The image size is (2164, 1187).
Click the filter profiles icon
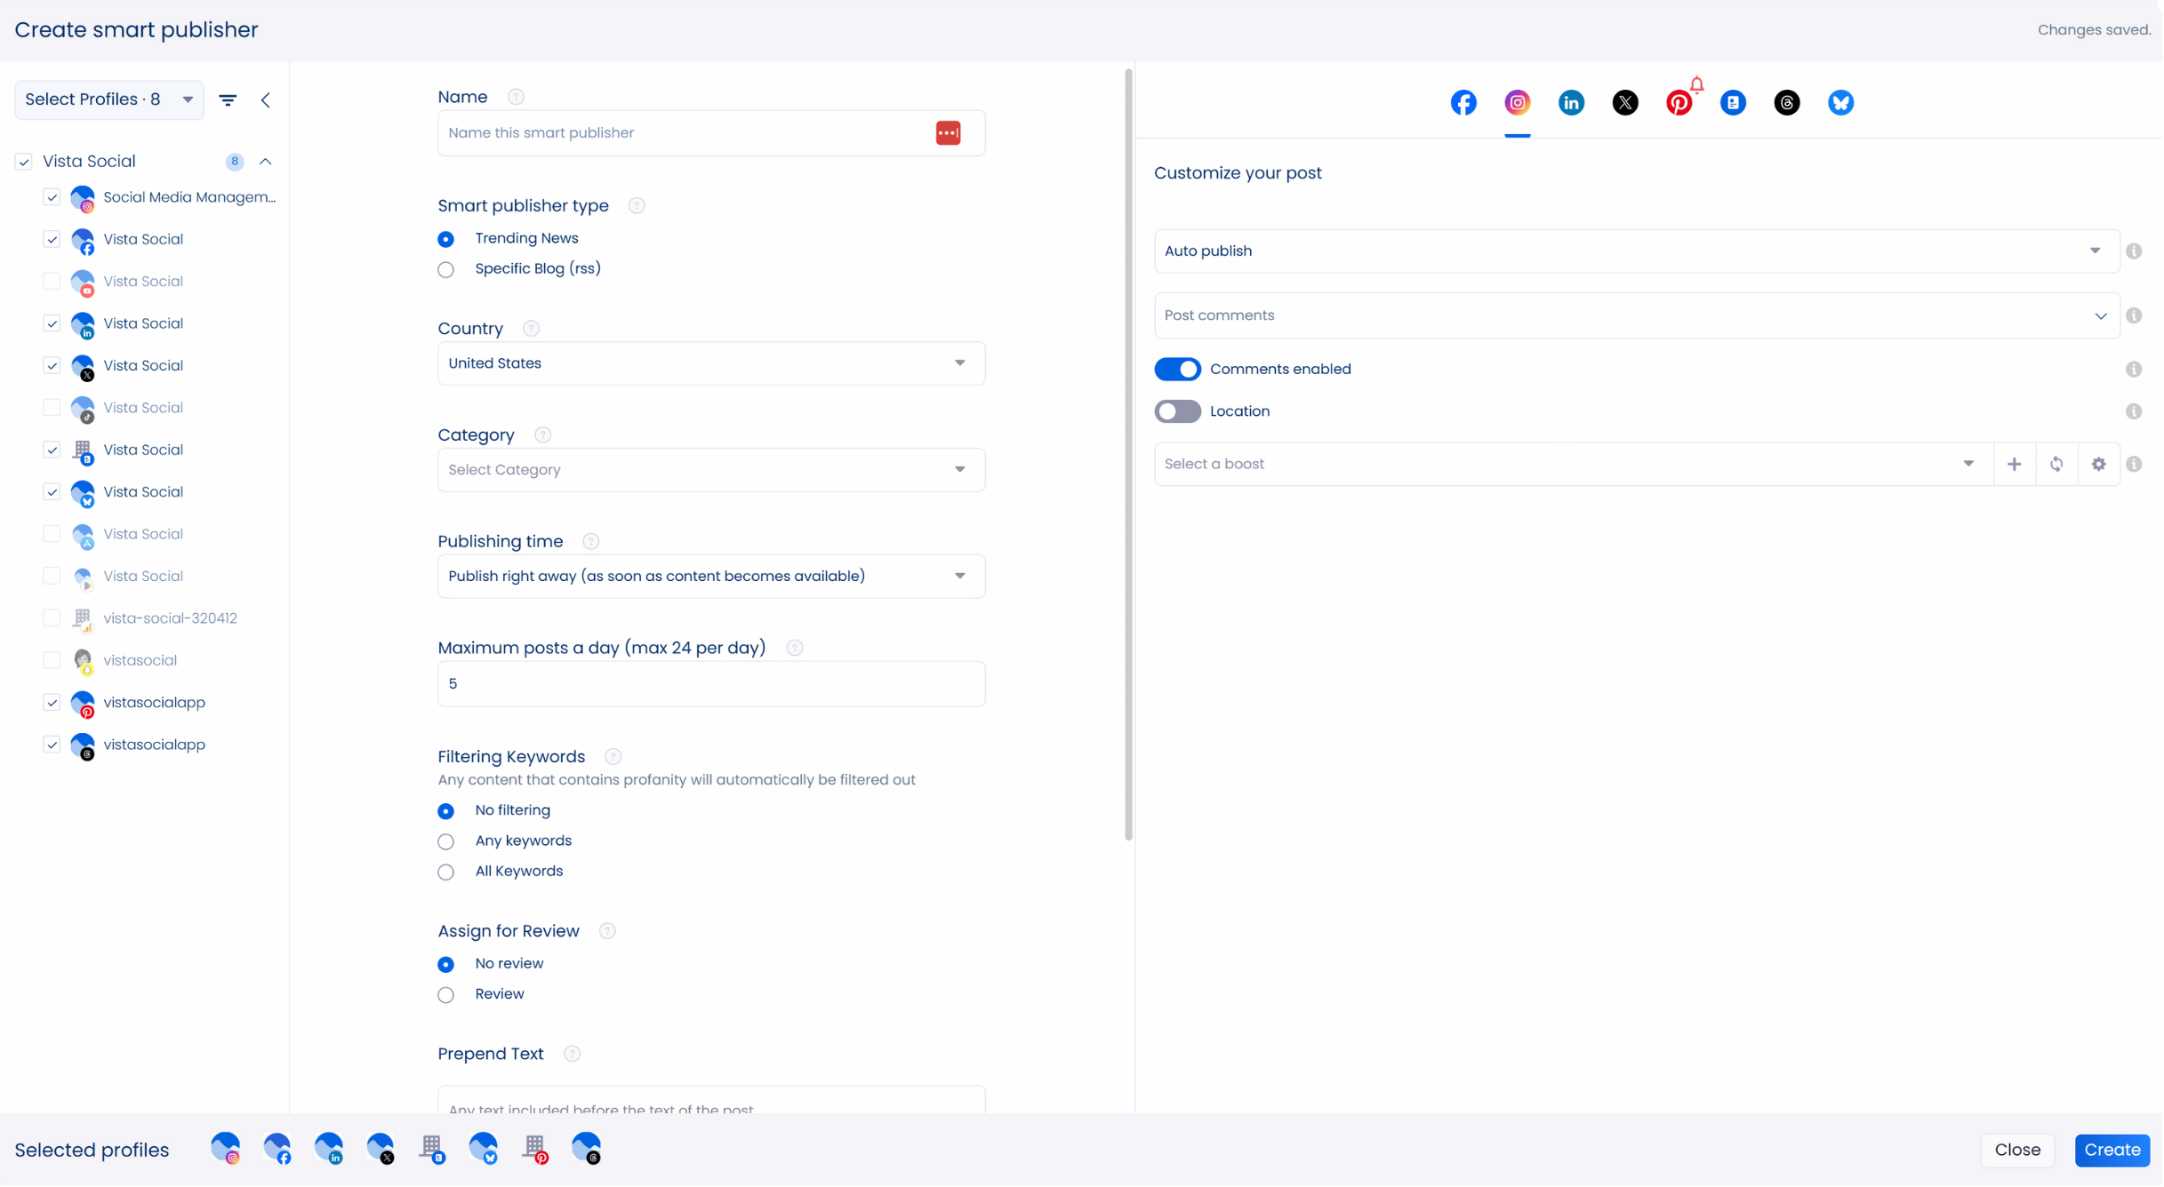coord(228,100)
